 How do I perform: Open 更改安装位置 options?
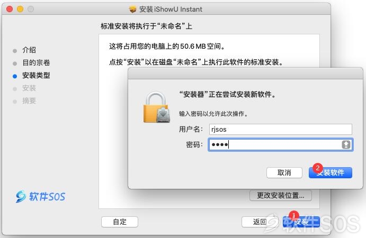(x=281, y=195)
